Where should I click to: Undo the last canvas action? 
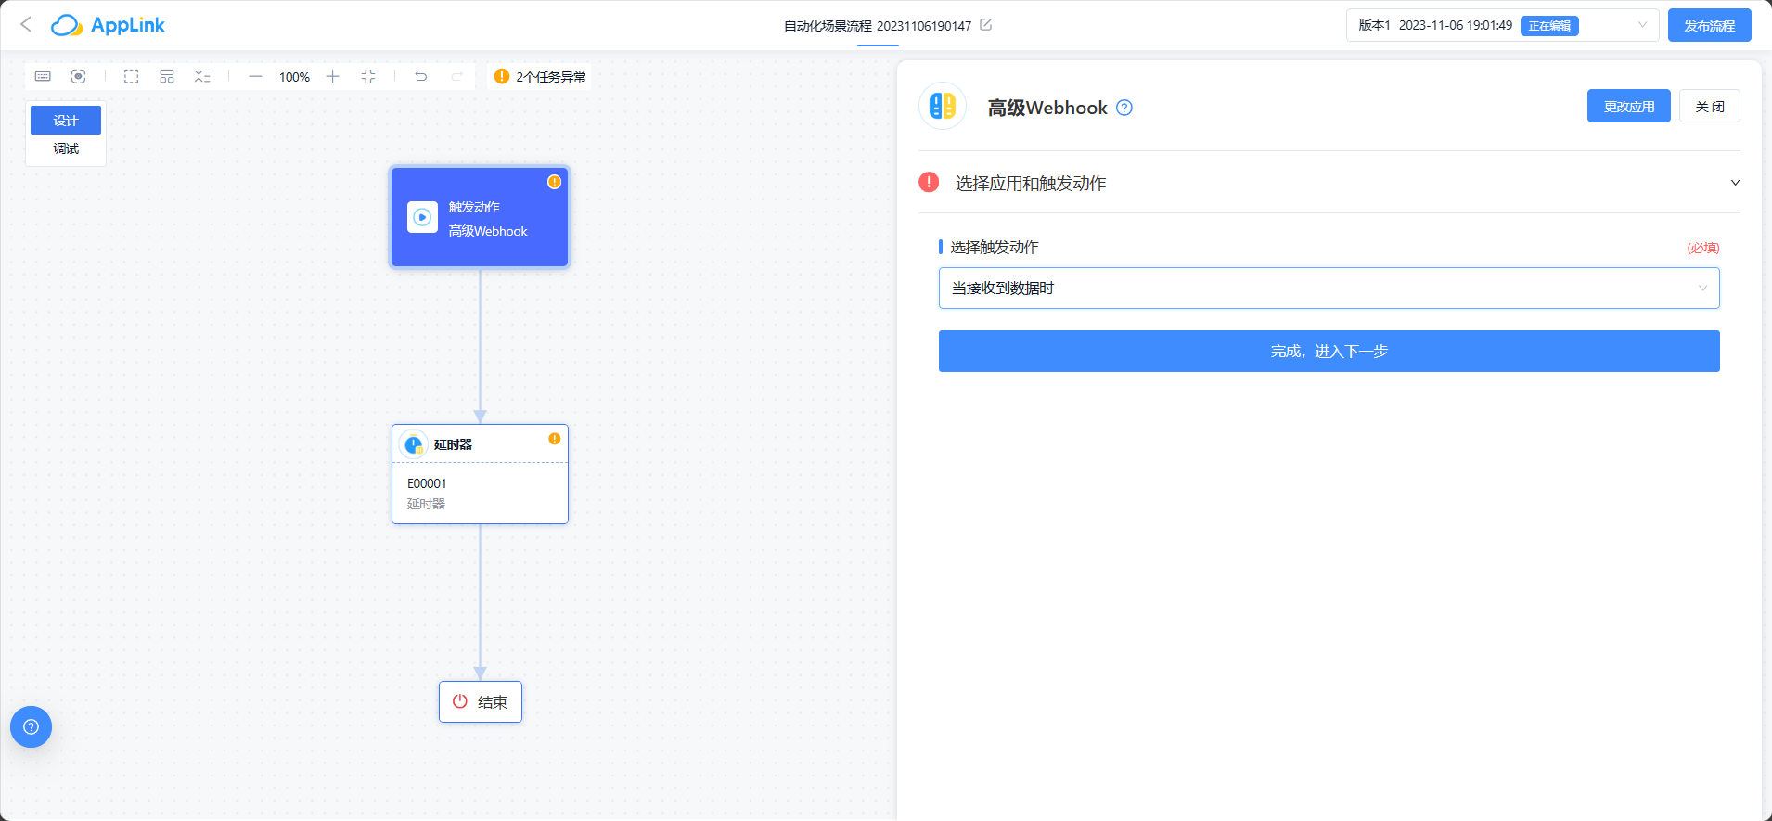coord(421,76)
